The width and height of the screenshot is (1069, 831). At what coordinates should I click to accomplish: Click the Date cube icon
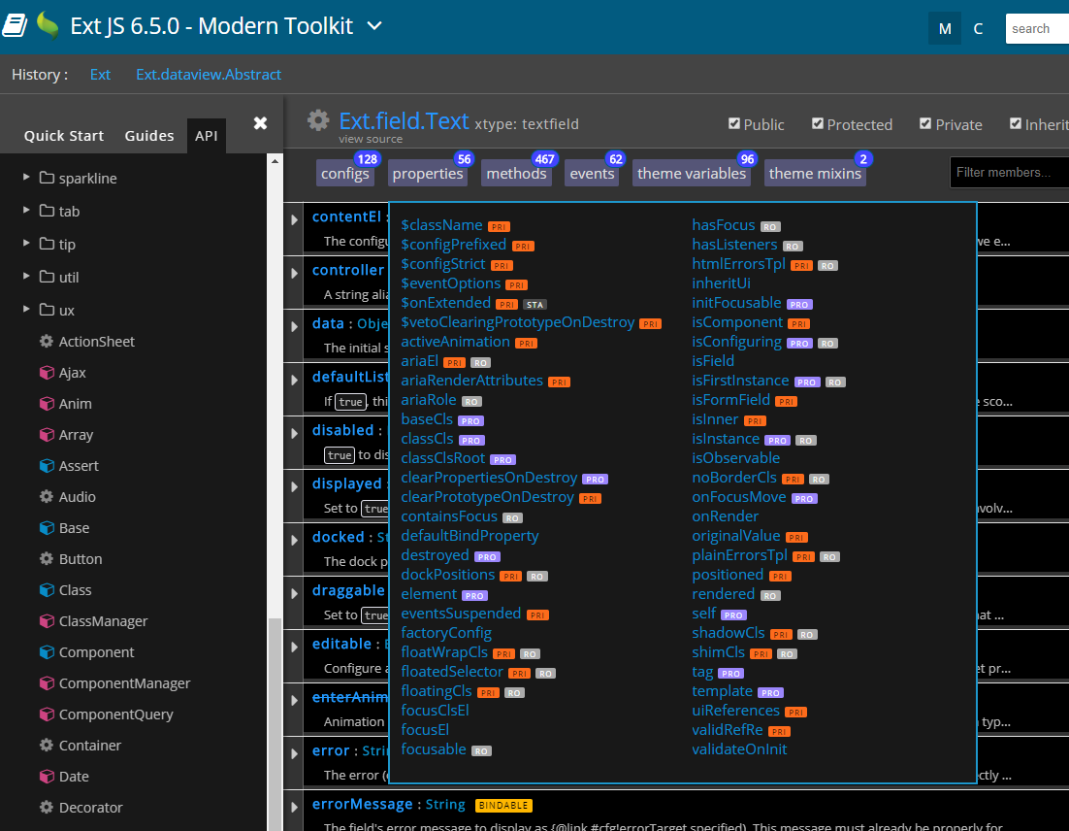point(47,776)
